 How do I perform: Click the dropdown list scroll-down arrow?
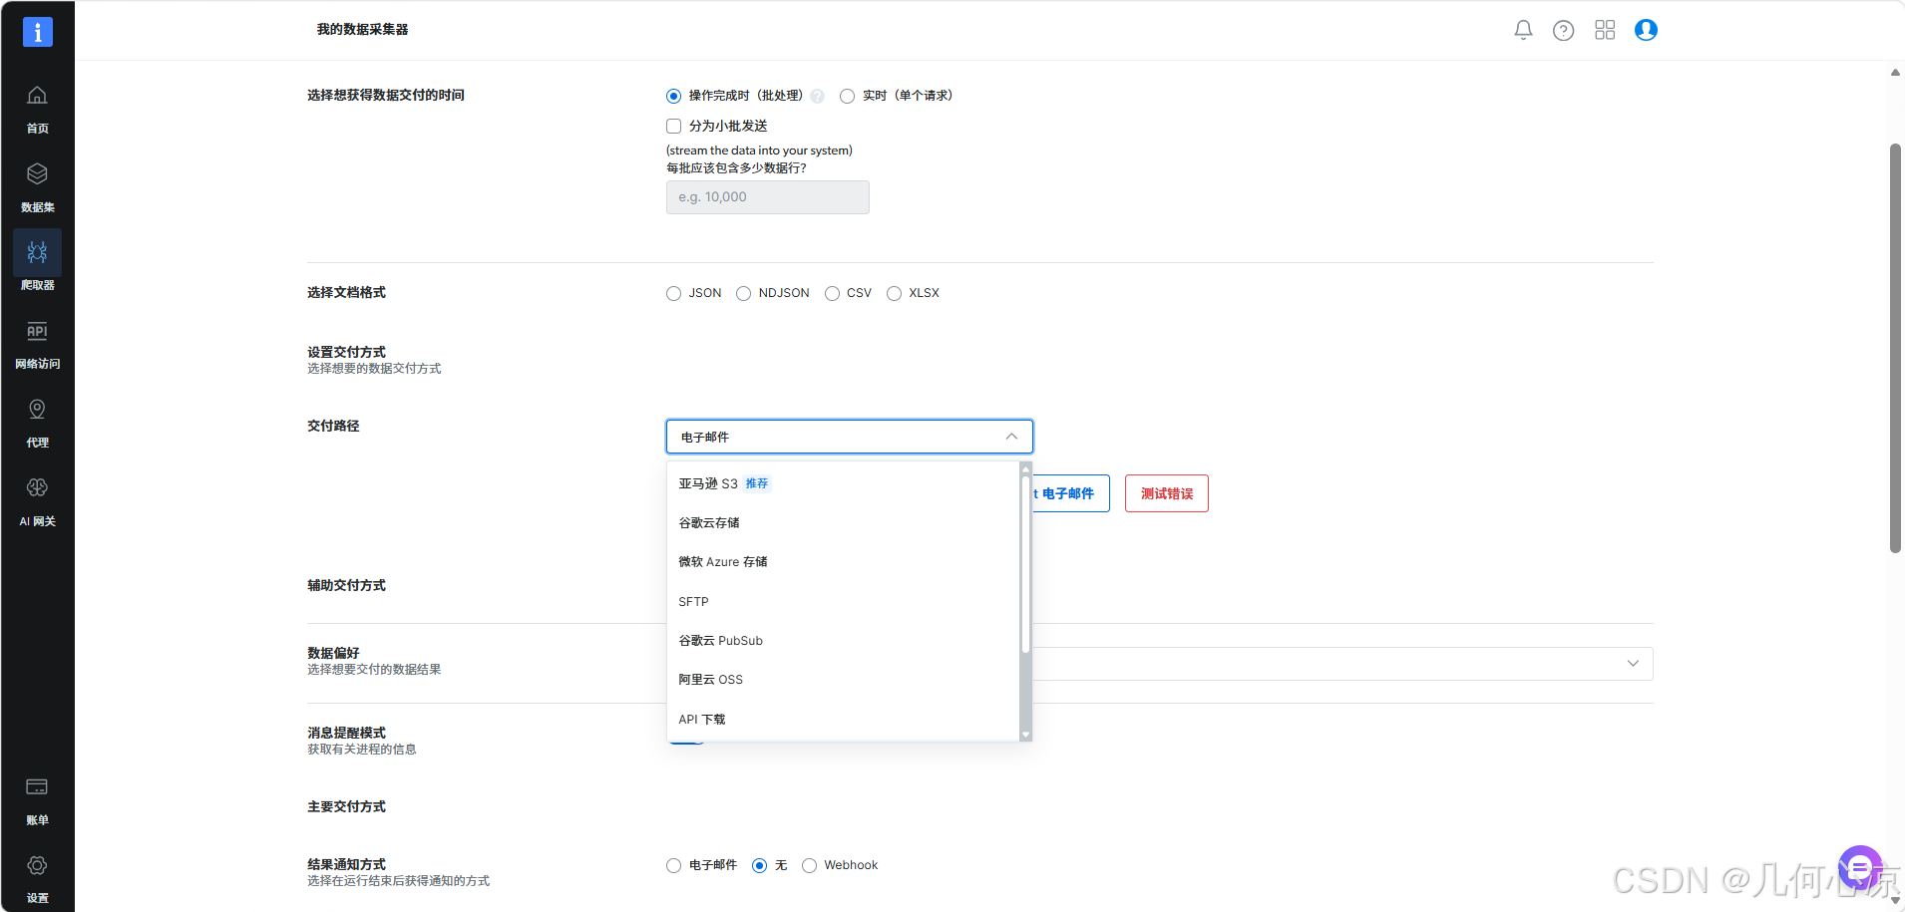coord(1025,735)
